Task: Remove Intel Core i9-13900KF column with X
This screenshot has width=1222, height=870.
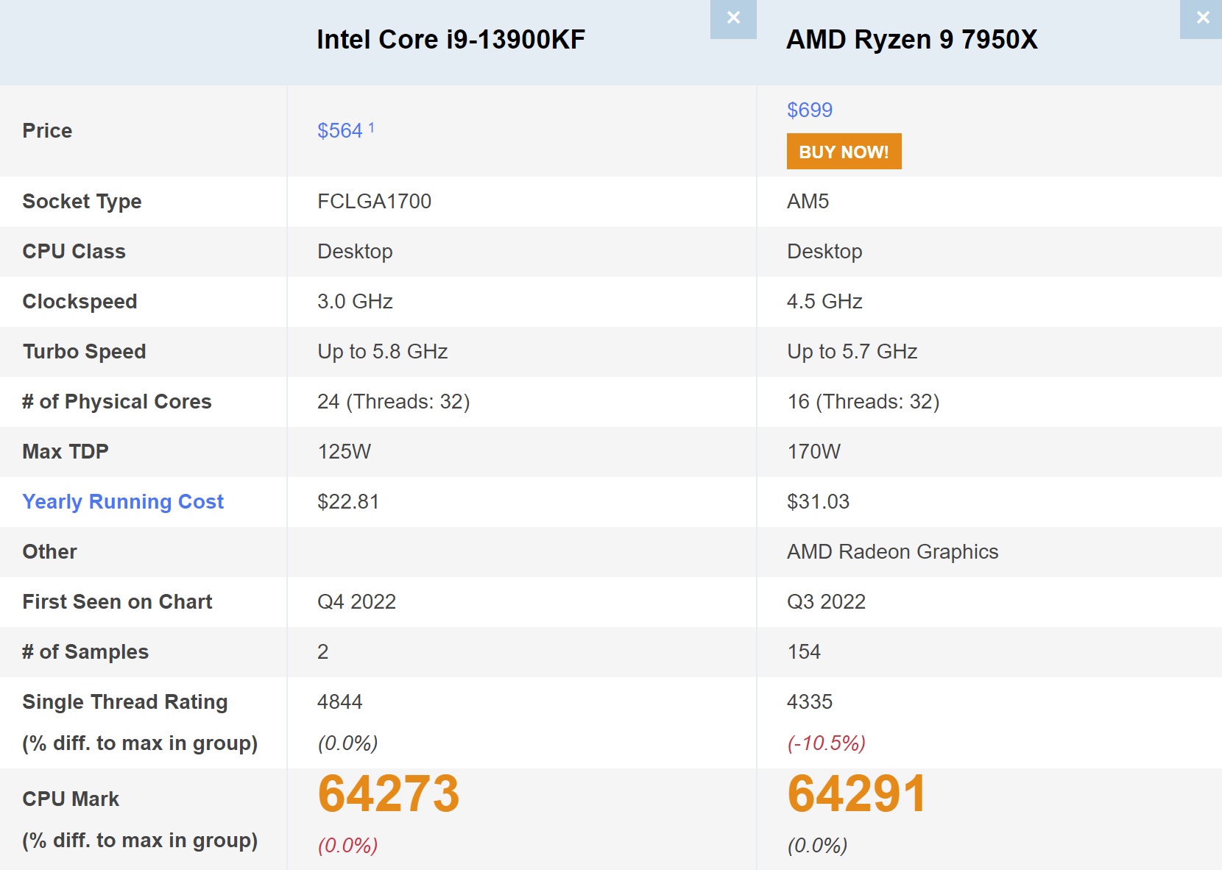Action: (733, 18)
